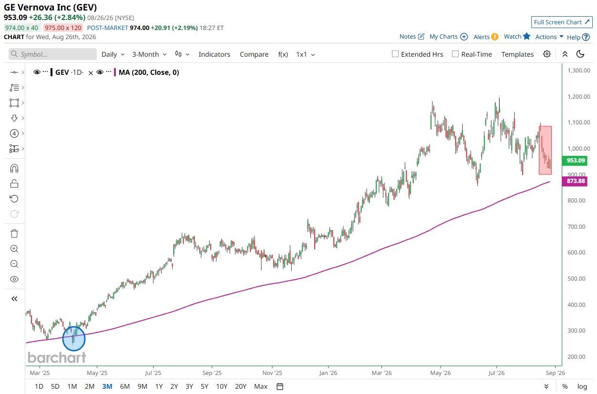Open the Templates menu

(517, 54)
